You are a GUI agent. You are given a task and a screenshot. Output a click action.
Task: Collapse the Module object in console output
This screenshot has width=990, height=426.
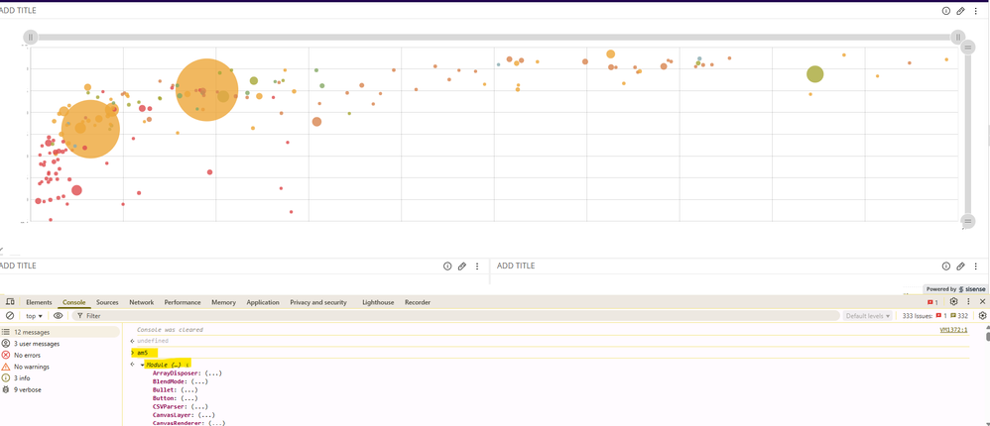142,365
